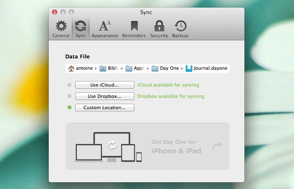Select the iCloud sync status indicator
This screenshot has height=189, width=294.
(69, 85)
